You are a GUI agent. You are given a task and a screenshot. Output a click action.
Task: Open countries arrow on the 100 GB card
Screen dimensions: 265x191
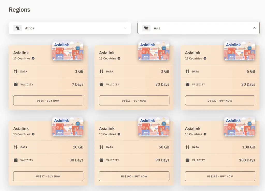[205, 134]
